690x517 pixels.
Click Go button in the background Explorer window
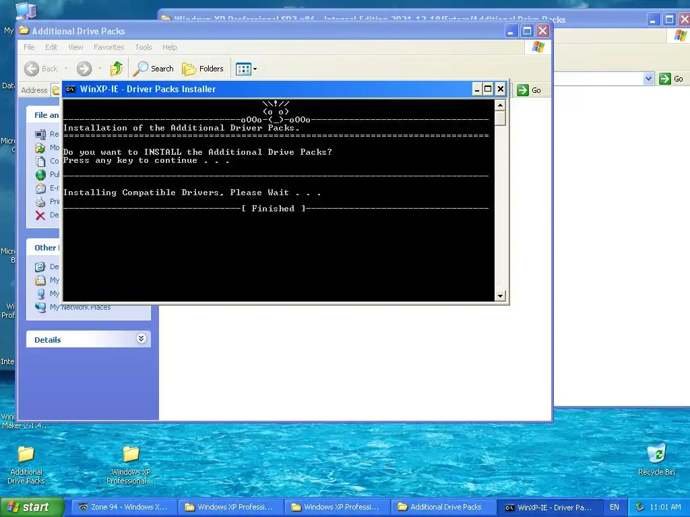click(x=672, y=79)
